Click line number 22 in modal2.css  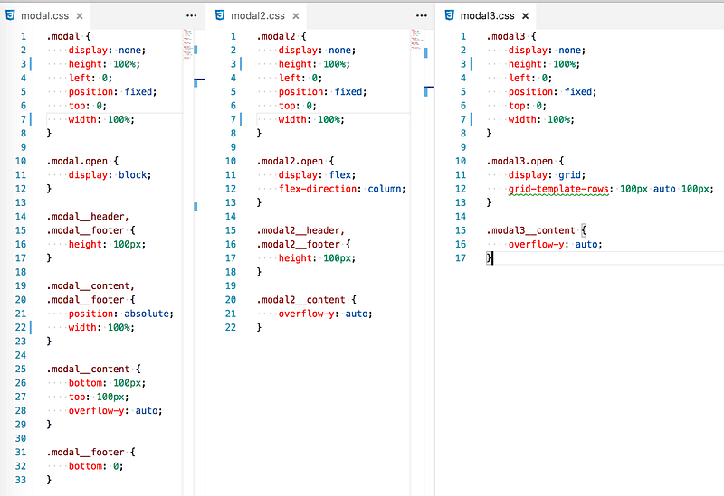231,327
